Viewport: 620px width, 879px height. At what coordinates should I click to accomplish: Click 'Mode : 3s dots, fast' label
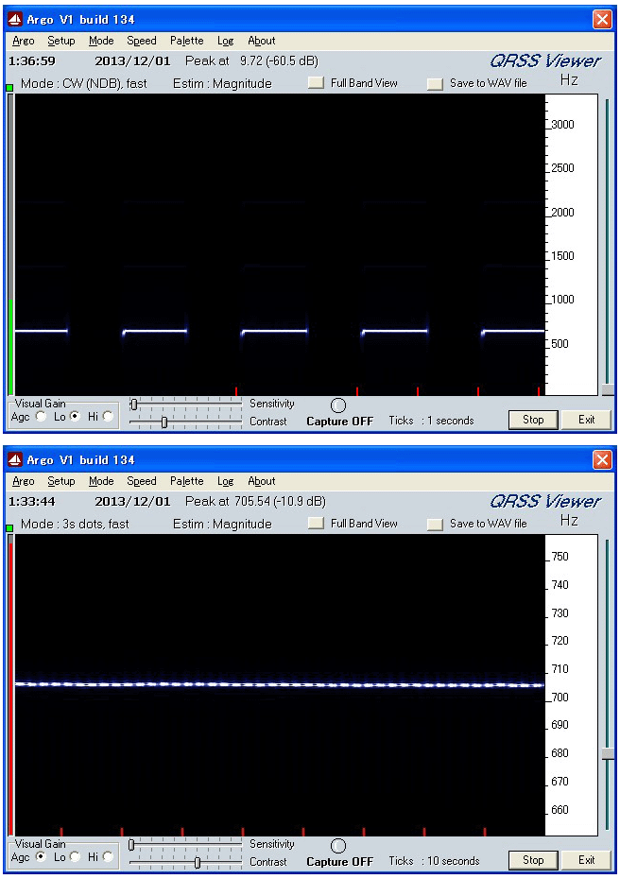[x=75, y=525]
